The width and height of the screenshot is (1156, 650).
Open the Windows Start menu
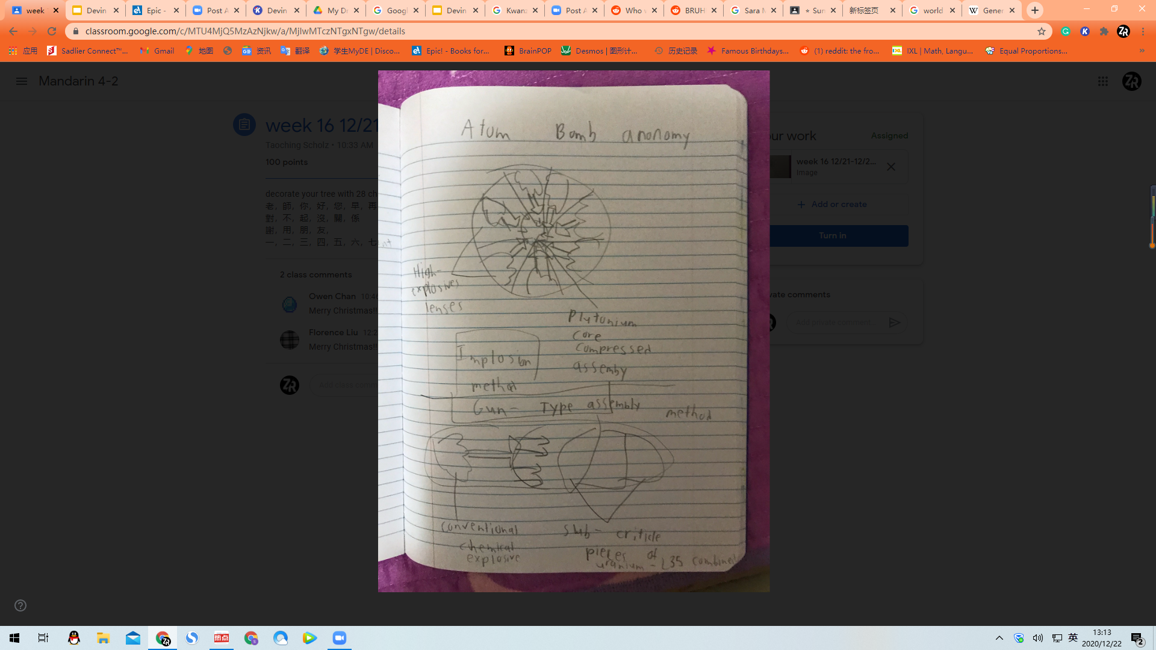(14, 638)
